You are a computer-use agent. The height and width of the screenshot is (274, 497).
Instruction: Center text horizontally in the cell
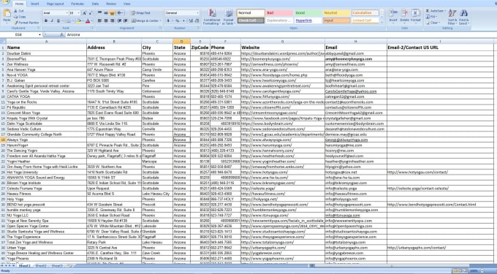click(106, 21)
